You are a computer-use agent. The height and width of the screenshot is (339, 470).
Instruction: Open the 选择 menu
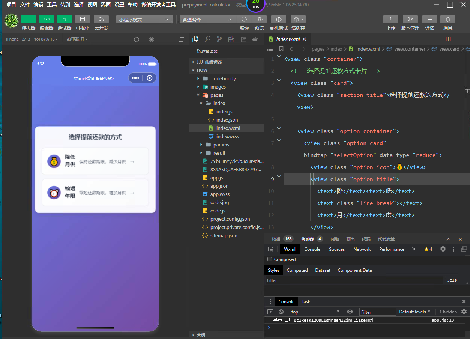coord(79,5)
